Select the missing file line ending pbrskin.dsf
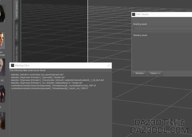 click(37, 75)
